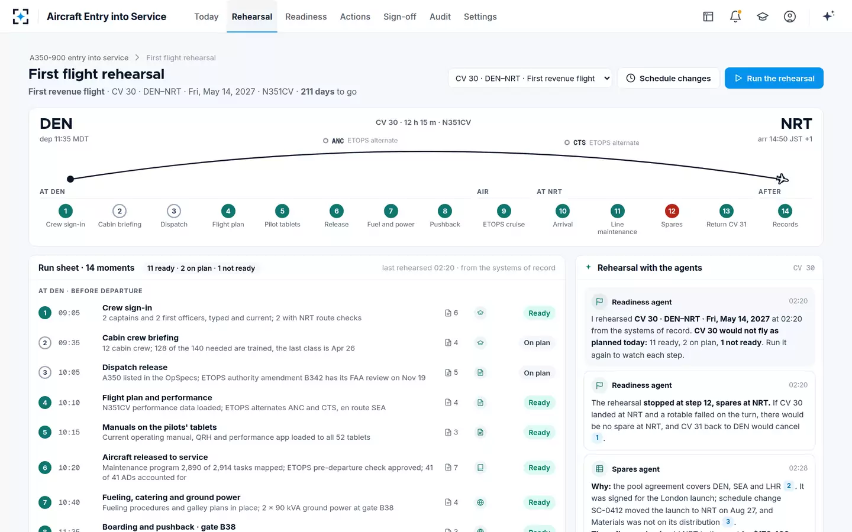Click the training icon in Cabin crew briefing row
The image size is (852, 532).
point(480,343)
